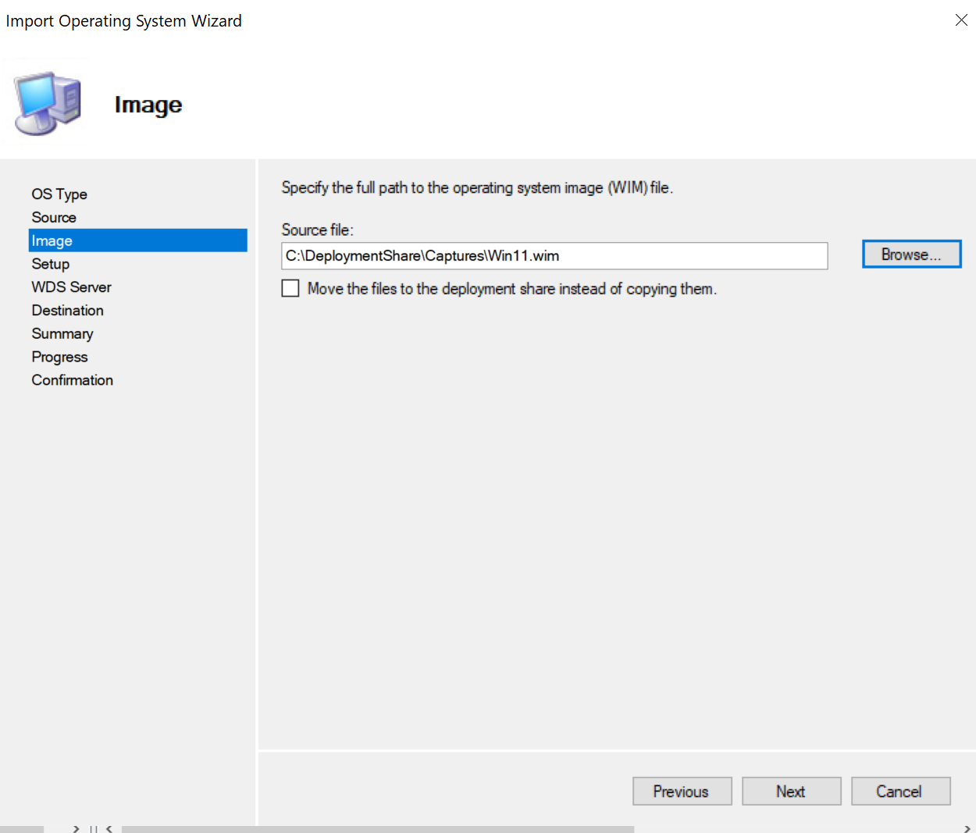
Task: Select the highlighted Image step
Action: pyautogui.click(x=52, y=240)
